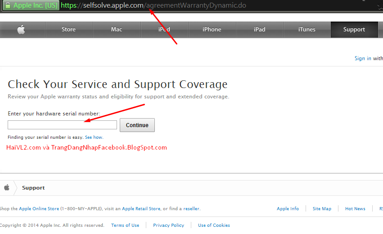Screen dimensions: 383x234
Task: Open the Apple Online Store link
Action: [x=39, y=209]
